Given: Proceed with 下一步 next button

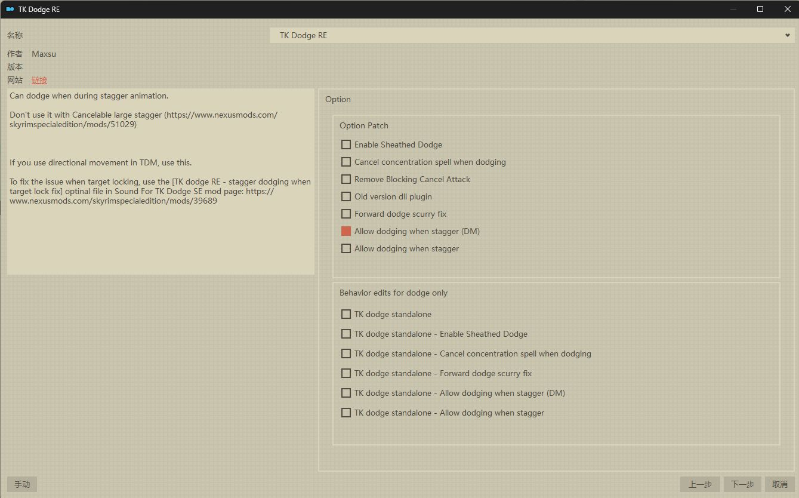Looking at the screenshot, I should pos(742,484).
